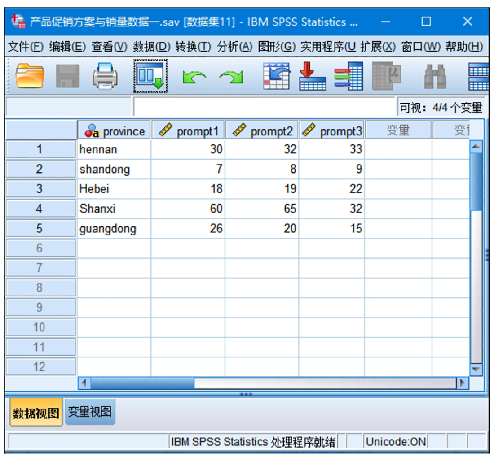
Task: Open the Recall recent dialogs icon
Action: point(150,76)
